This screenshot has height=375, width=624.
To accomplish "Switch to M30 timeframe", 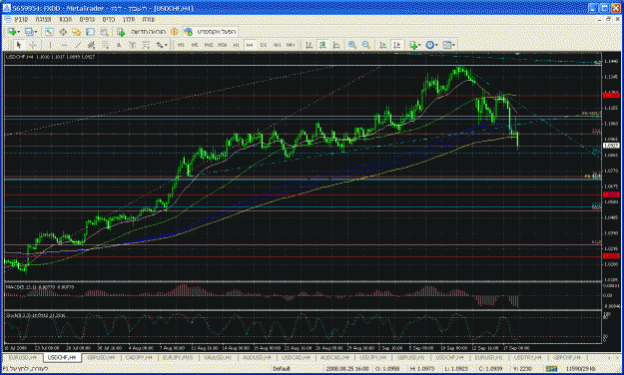I will point(223,45).
